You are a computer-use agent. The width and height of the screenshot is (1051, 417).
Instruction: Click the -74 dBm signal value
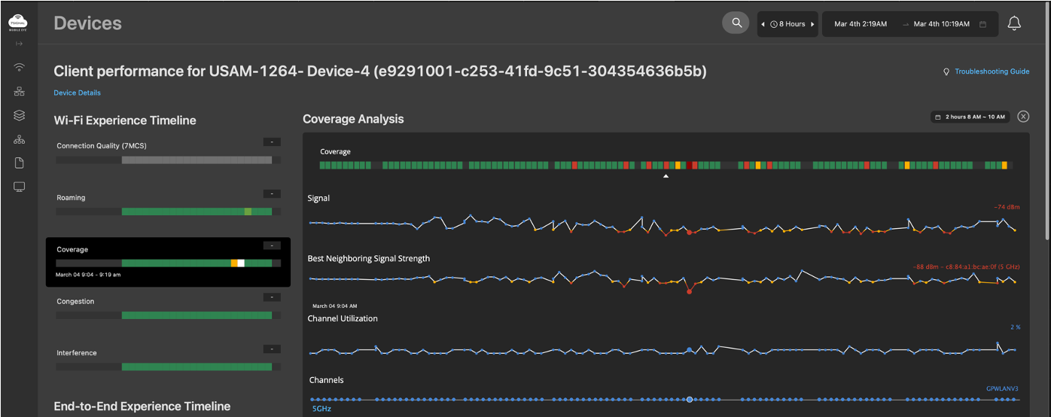[x=1007, y=206]
